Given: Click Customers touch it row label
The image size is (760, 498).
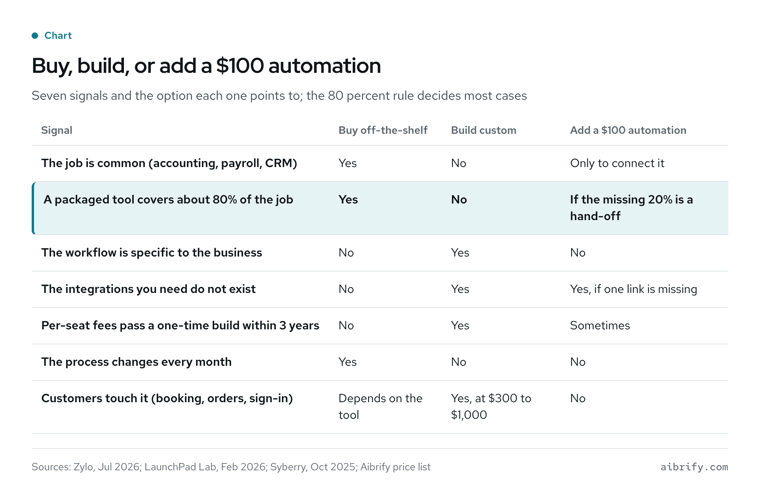Looking at the screenshot, I should click(x=167, y=398).
